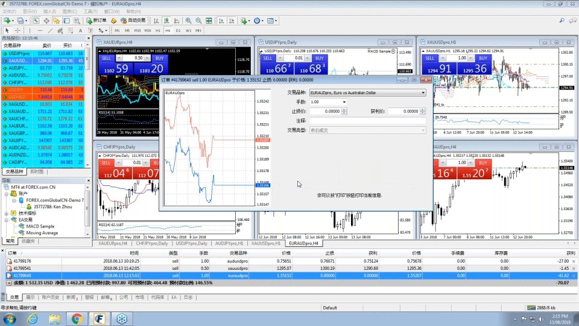Open Google Chrome from the taskbar
Image resolution: width=579 pixels, height=326 pixels.
point(77,318)
